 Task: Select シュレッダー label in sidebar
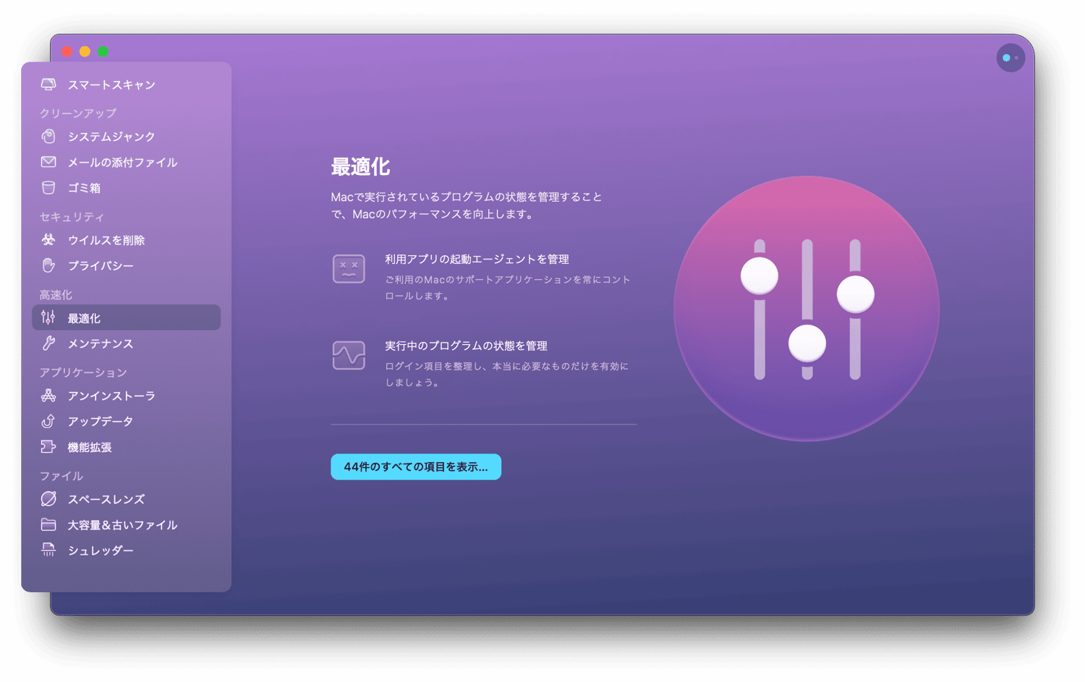[101, 550]
